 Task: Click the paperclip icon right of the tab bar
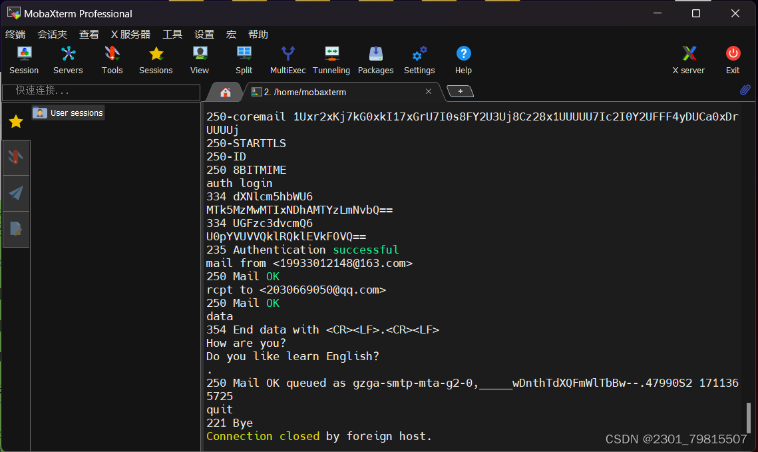[x=745, y=90]
